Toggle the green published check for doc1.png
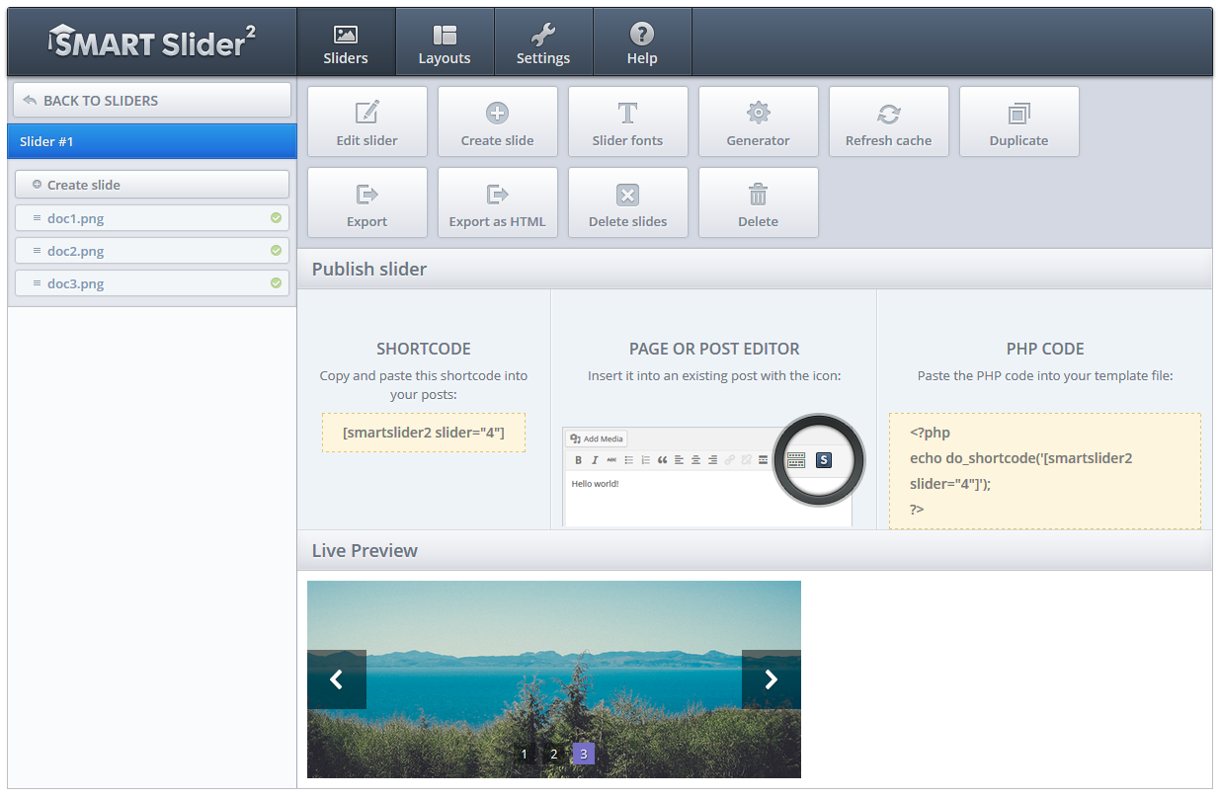This screenshot has height=797, width=1220. coord(276,218)
